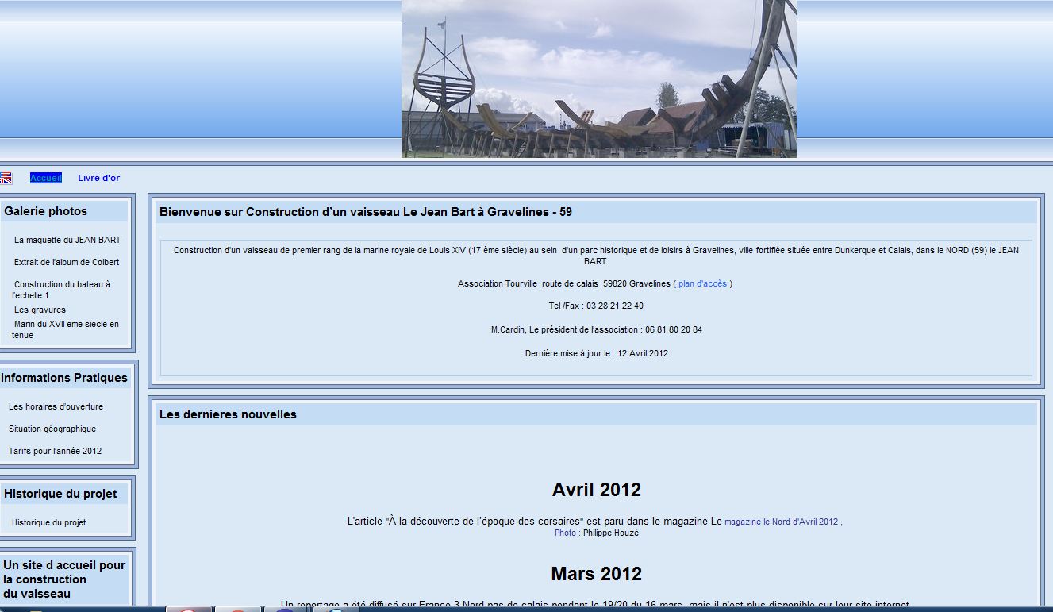1053x612 pixels.
Task: Click the shipyard banner photo
Action: [598, 79]
